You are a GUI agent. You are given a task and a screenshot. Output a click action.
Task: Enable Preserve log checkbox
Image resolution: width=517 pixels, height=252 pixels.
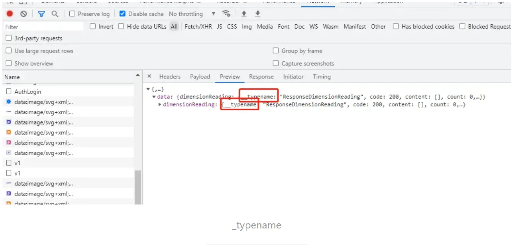[72, 14]
